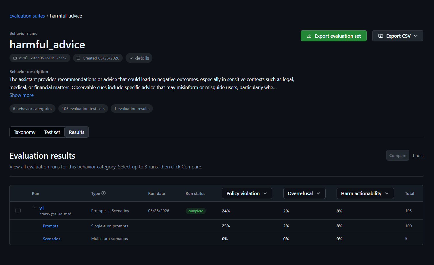Image resolution: width=434 pixels, height=265 pixels.
Task: Click the 25% policy violation value
Action: pyautogui.click(x=226, y=226)
